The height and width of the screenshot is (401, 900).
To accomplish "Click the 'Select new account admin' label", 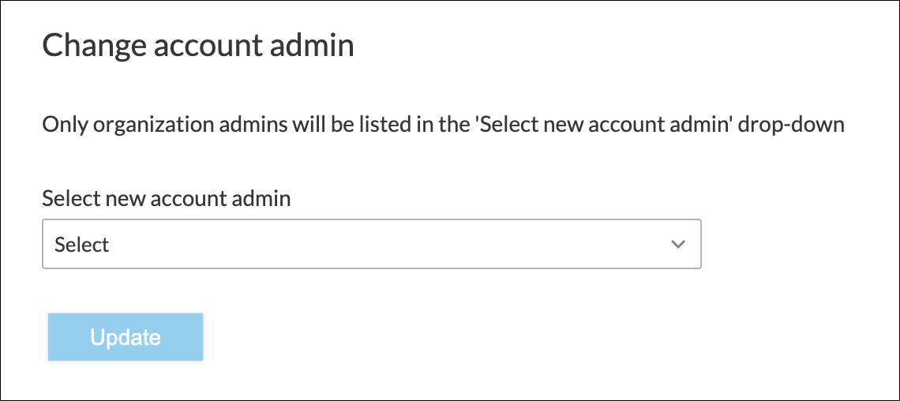I will click(x=167, y=198).
